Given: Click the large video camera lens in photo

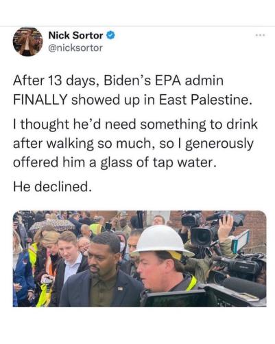Looking at the screenshot, I should pos(203,237).
